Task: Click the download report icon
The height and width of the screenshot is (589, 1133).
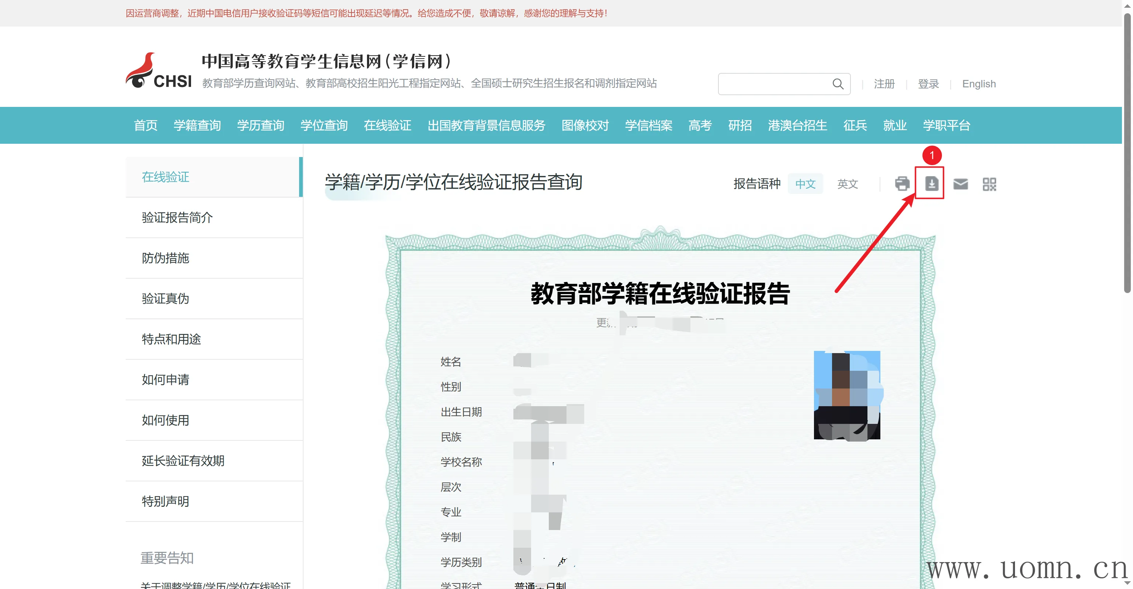Action: (931, 183)
